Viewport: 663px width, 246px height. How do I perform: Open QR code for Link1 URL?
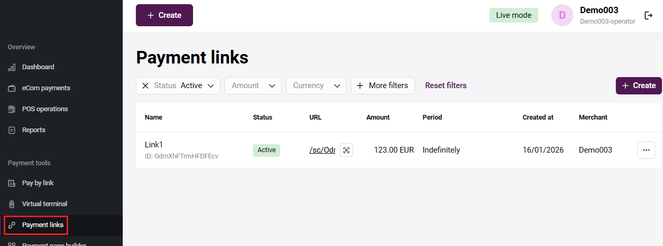point(346,150)
